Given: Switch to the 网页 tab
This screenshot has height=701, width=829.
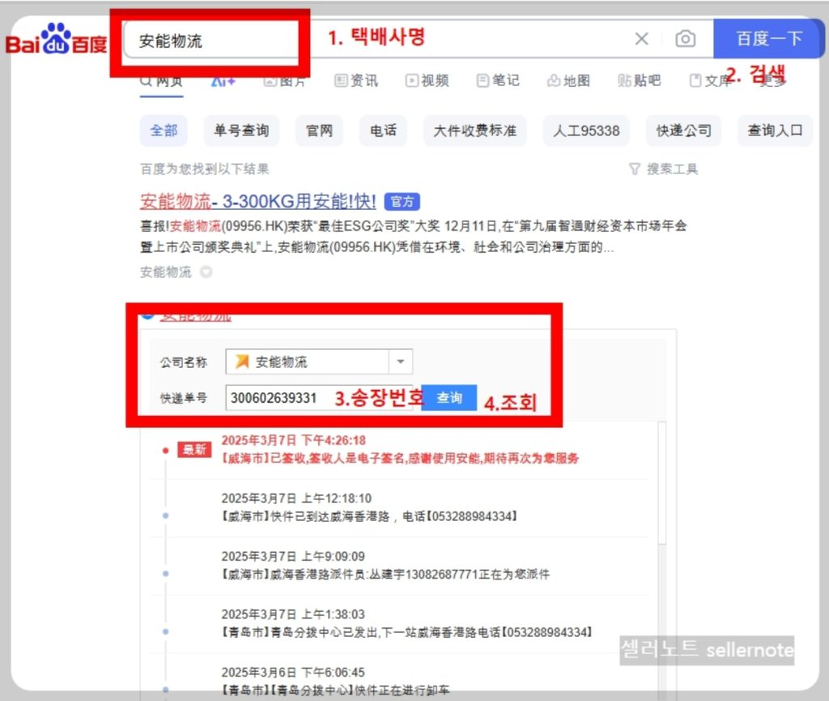Looking at the screenshot, I should [x=161, y=81].
